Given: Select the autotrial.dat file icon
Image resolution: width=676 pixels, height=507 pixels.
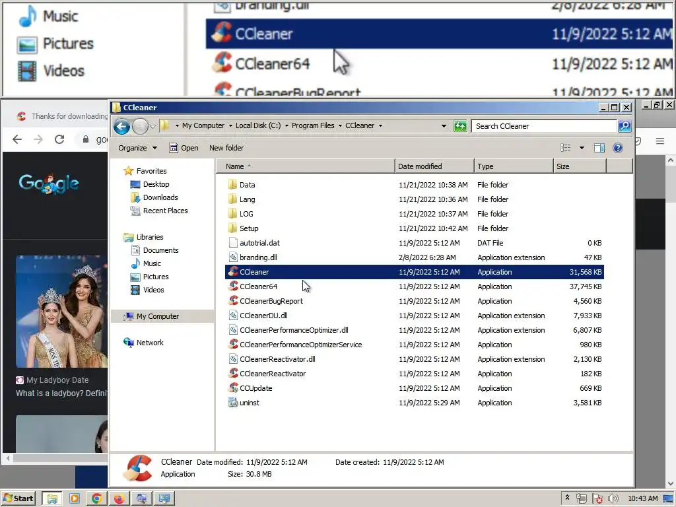Looking at the screenshot, I should click(x=233, y=243).
